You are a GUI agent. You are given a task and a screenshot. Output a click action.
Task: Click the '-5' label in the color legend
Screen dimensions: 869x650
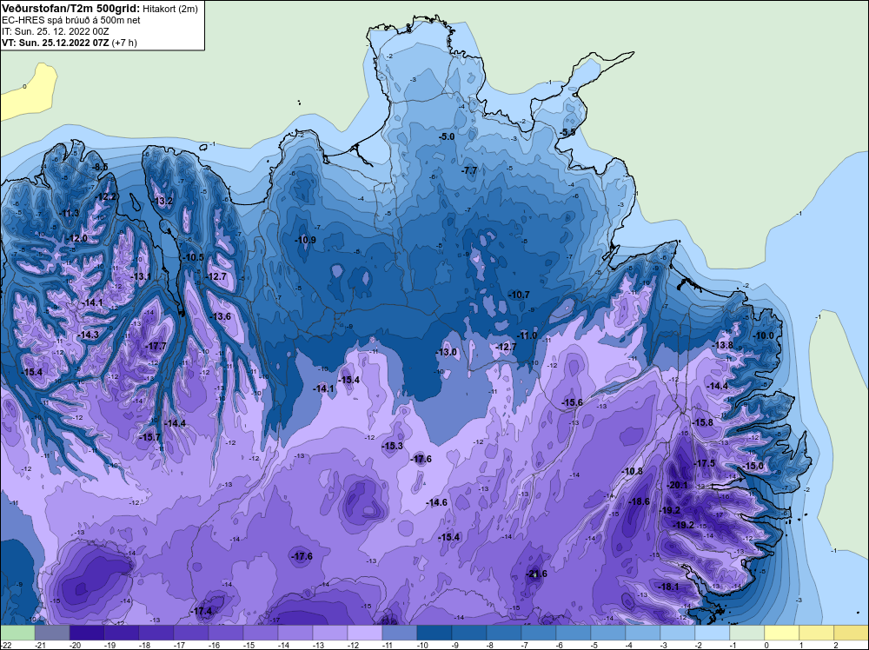click(596, 645)
